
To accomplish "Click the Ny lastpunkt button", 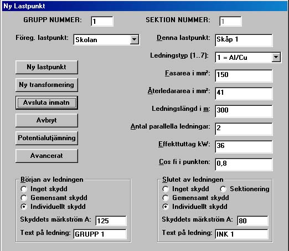I will pyautogui.click(x=47, y=67).
